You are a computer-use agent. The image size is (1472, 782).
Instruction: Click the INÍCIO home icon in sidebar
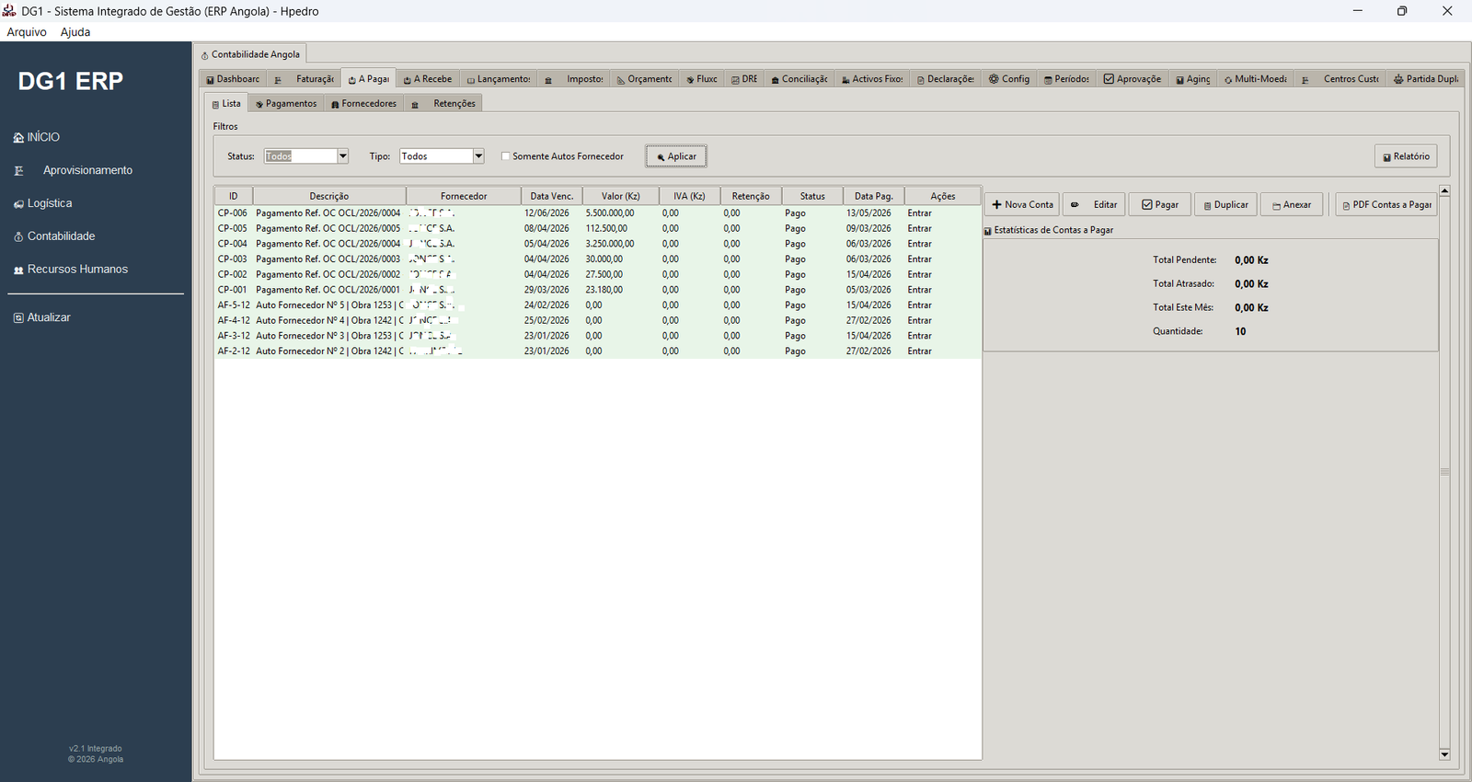coord(18,138)
